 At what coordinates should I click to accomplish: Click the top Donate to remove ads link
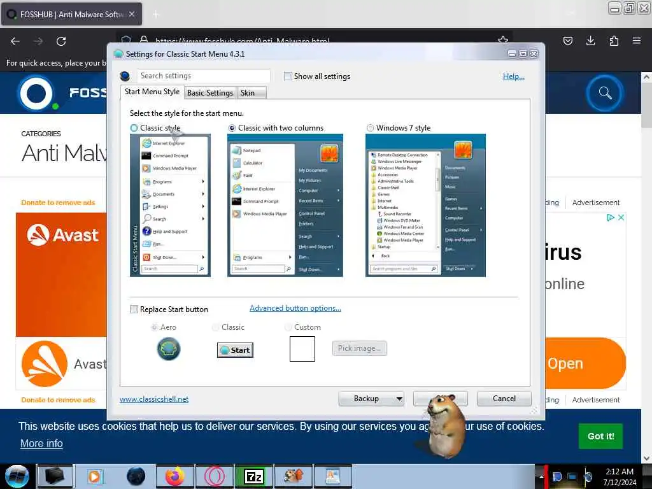pyautogui.click(x=58, y=202)
